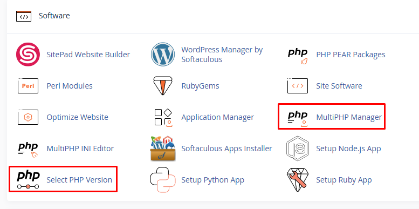Open SitePad Website Builder link
419x209 pixels.
[x=88, y=55]
